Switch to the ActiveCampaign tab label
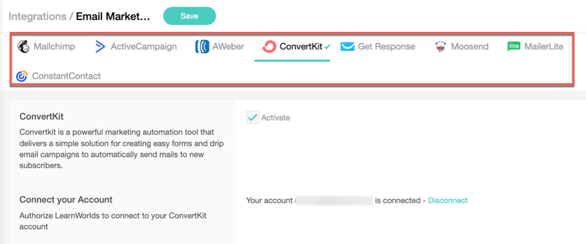 144,47
